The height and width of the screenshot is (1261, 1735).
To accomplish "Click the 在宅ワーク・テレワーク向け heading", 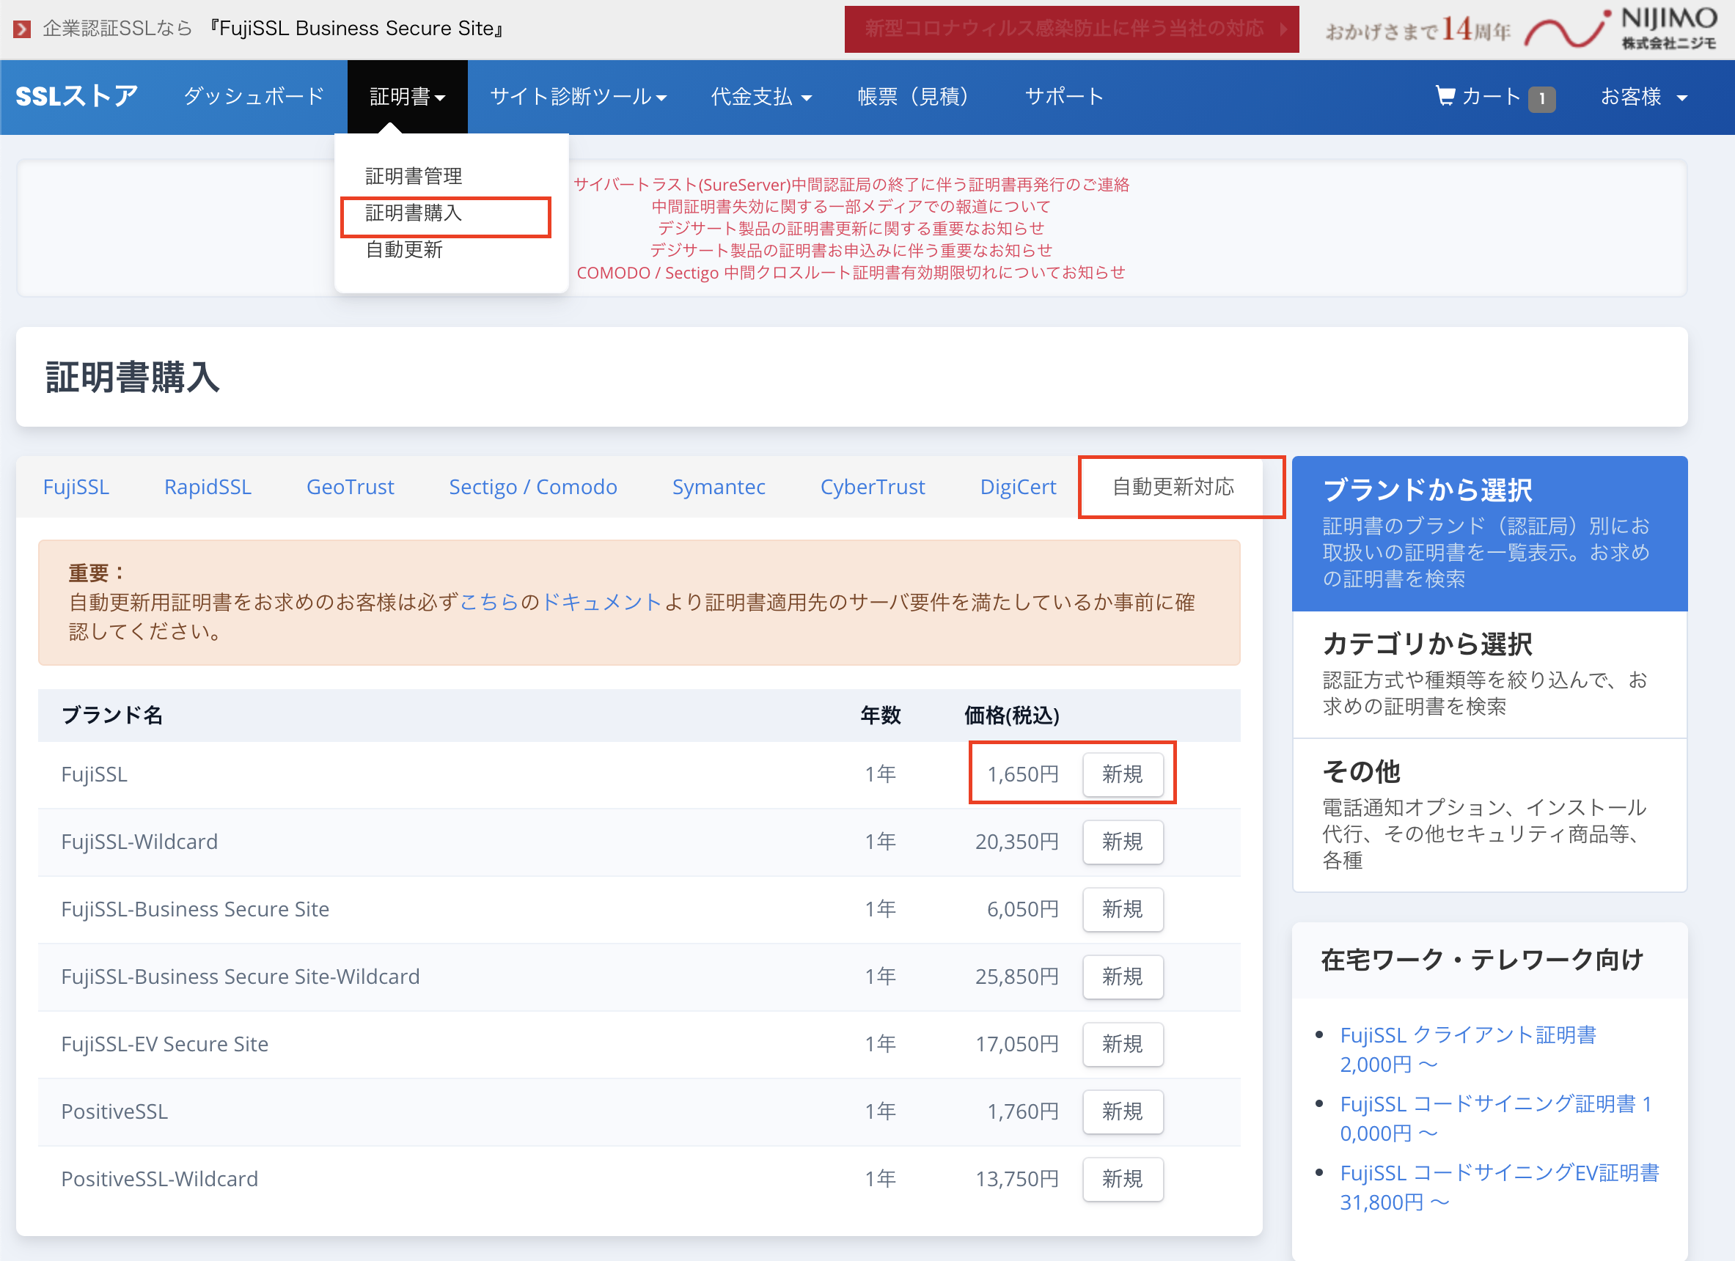I will [x=1482, y=960].
